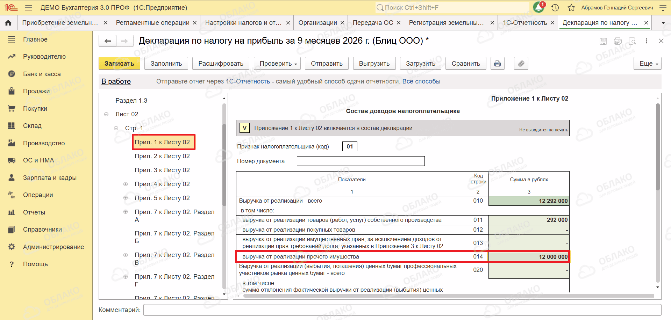Select Прил. 2 к Листу 02 item
This screenshot has width=671, height=320.
[x=162, y=156]
